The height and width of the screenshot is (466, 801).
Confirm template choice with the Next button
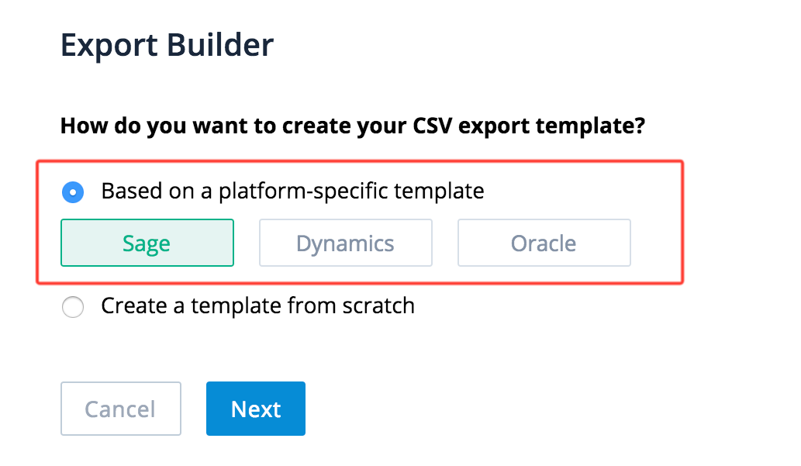pos(255,409)
